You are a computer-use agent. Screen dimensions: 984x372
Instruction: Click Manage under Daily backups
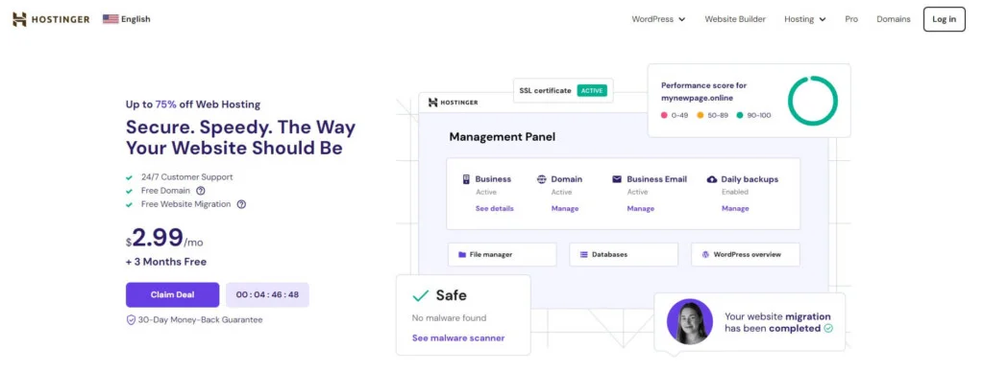pos(735,209)
